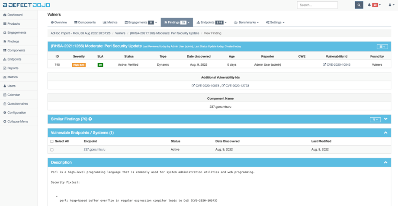
Task: Click the High (8.6) severity badge
Action: (x=79, y=65)
